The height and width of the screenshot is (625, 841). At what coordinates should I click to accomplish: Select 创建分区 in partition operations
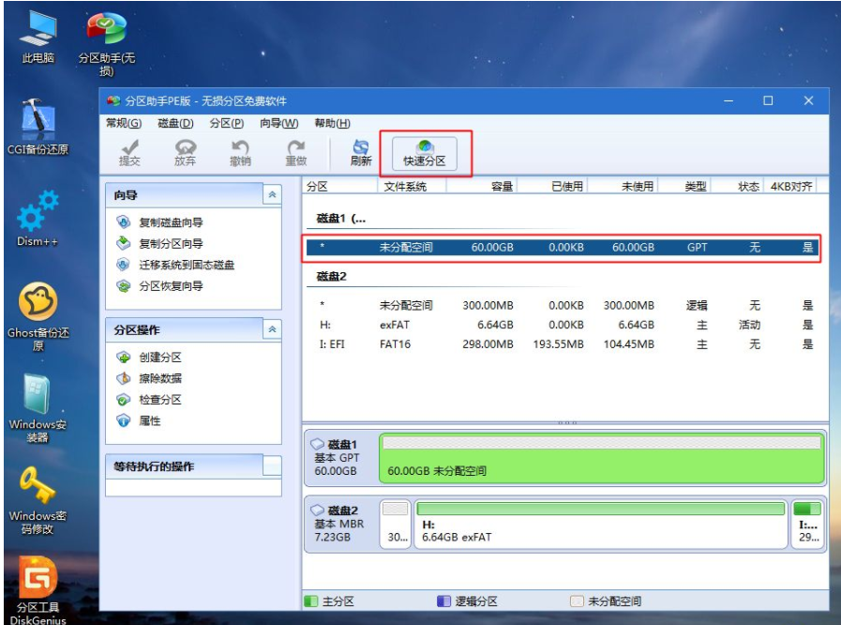point(159,358)
